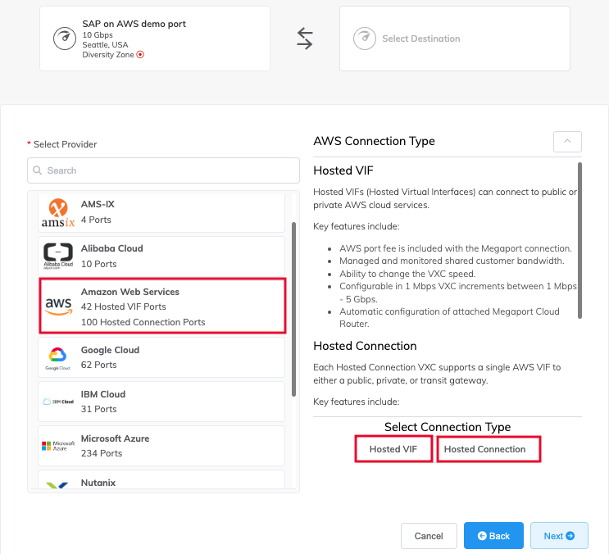This screenshot has width=609, height=554.
Task: Click the AMS-IX provider logo
Action: coord(58,212)
